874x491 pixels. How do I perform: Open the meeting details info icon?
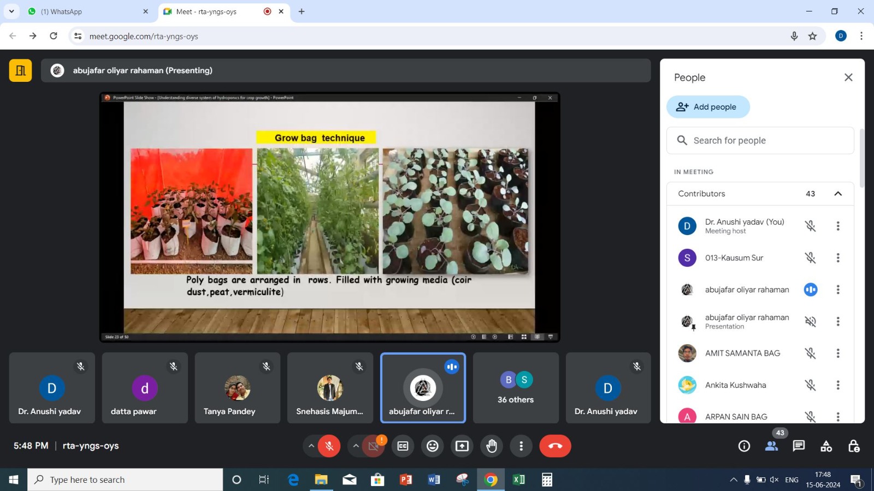pos(744,446)
